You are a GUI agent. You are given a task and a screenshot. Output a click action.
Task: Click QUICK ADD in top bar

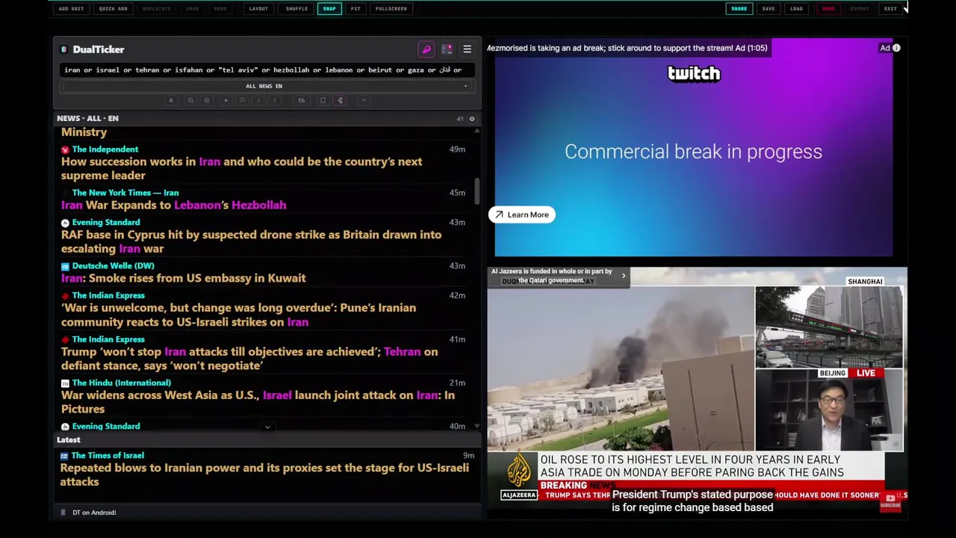coord(114,9)
